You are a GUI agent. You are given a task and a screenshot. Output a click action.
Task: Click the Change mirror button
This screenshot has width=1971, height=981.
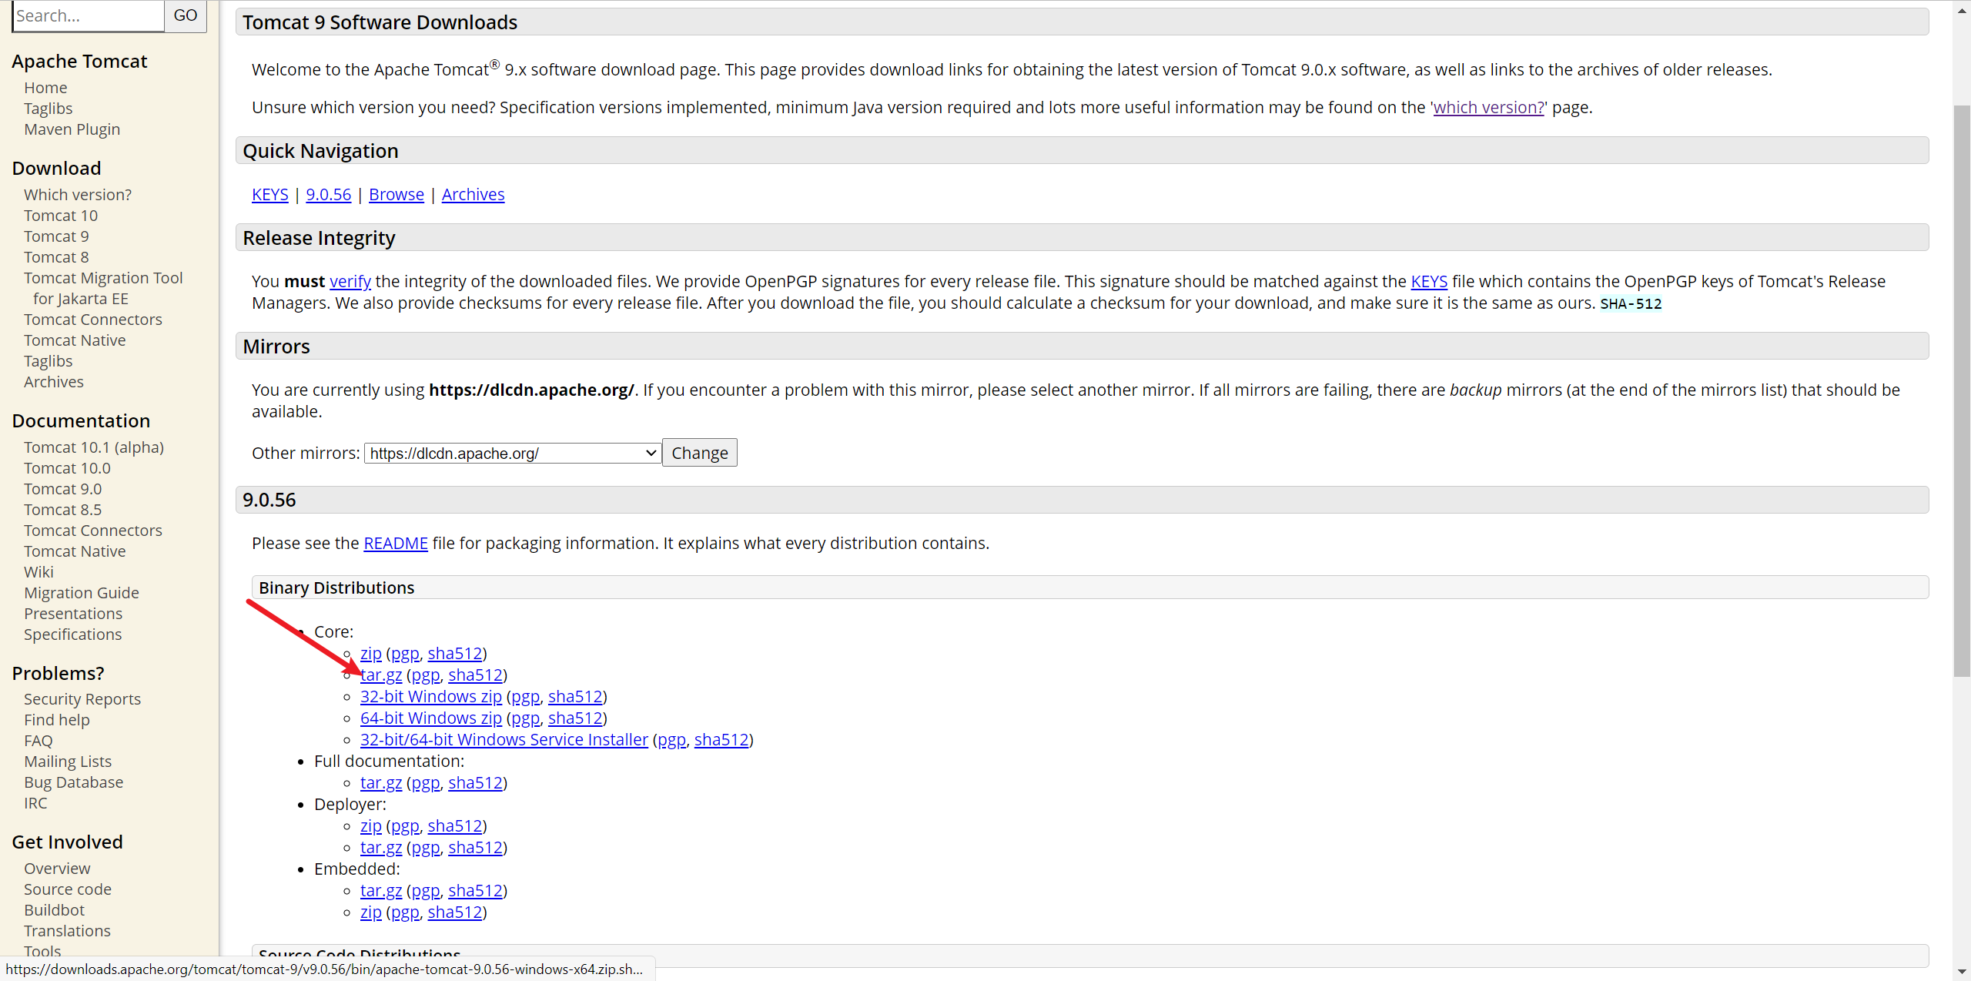point(700,453)
